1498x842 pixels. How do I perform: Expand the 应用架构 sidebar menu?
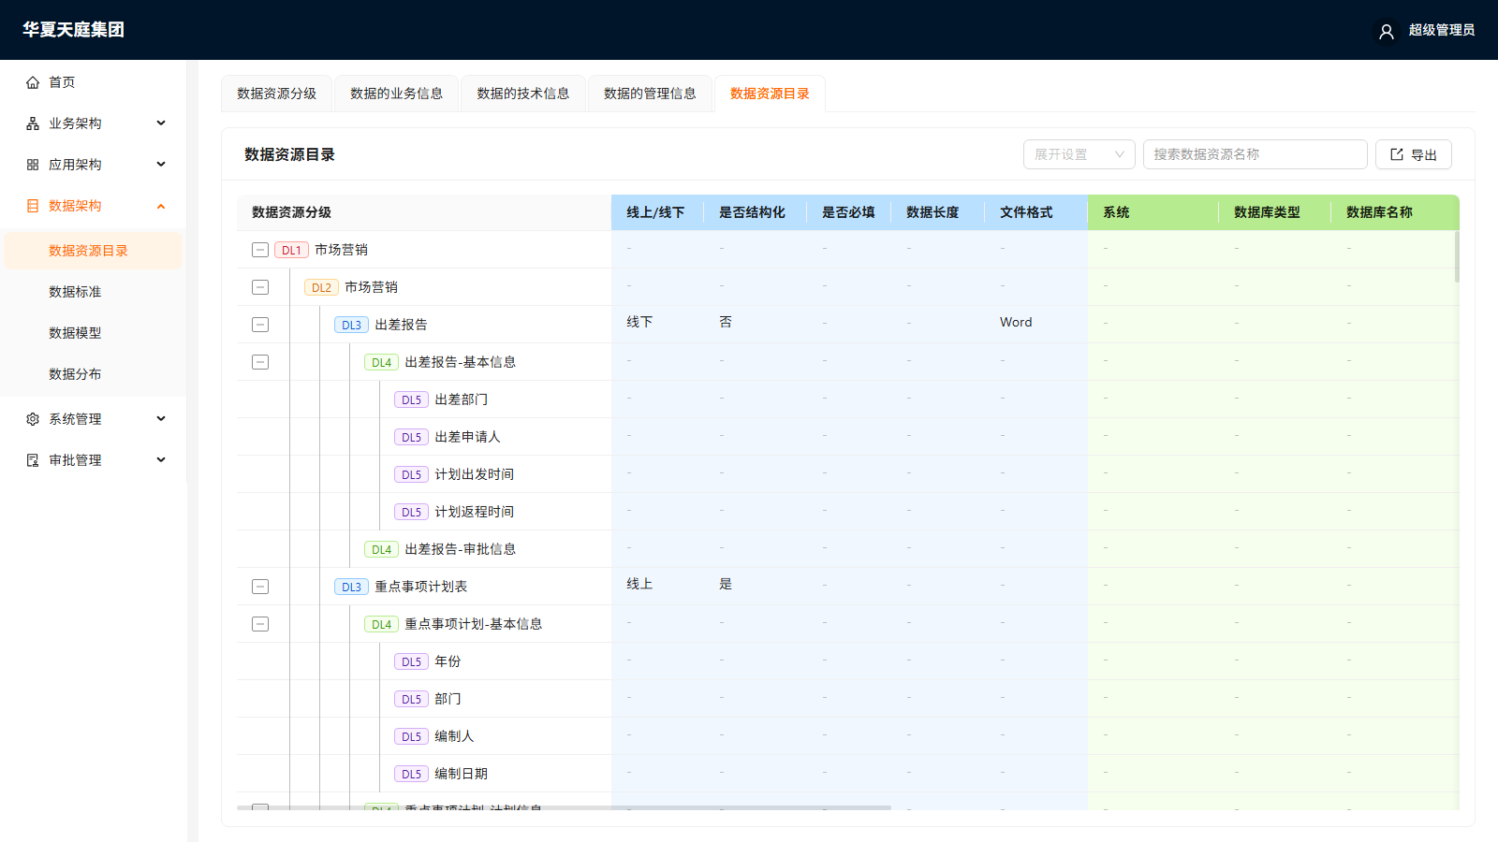pos(161,165)
